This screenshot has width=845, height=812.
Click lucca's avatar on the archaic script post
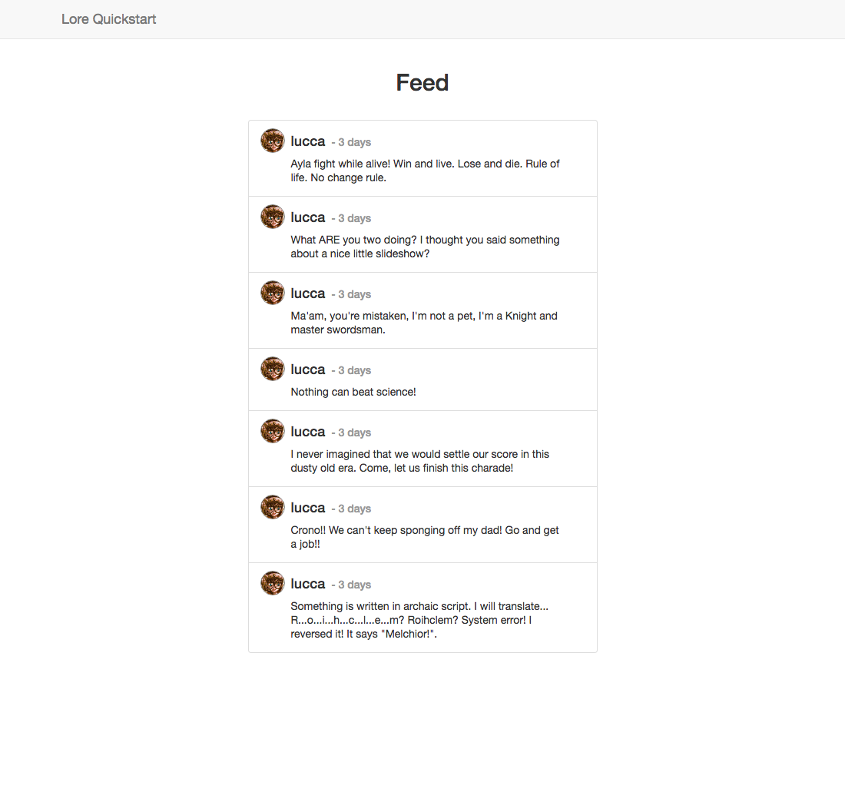click(x=273, y=583)
